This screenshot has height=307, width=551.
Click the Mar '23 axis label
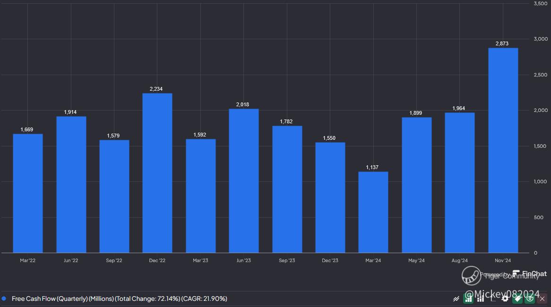(200, 260)
